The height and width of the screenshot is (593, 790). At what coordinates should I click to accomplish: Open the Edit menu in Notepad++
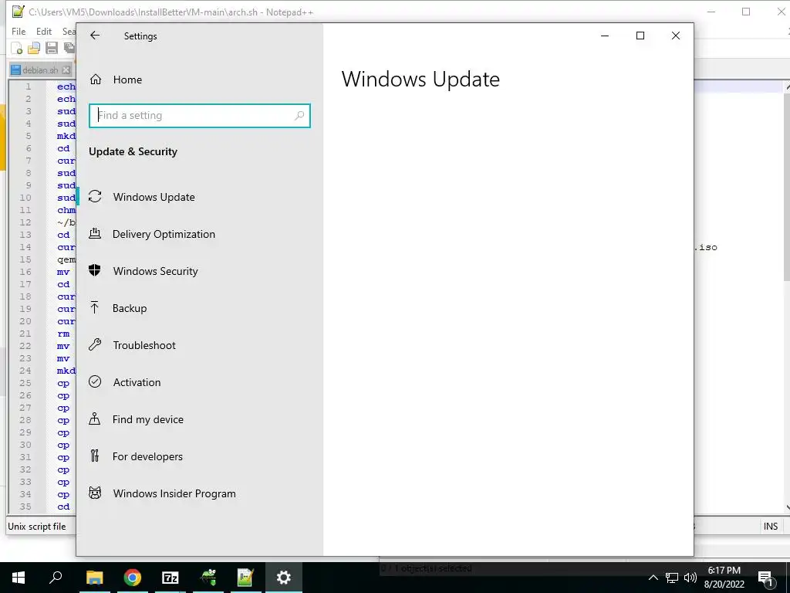click(44, 31)
